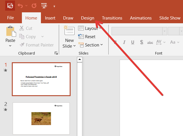Reset the slide layout
The width and height of the screenshot is (183, 136).
point(87,37)
